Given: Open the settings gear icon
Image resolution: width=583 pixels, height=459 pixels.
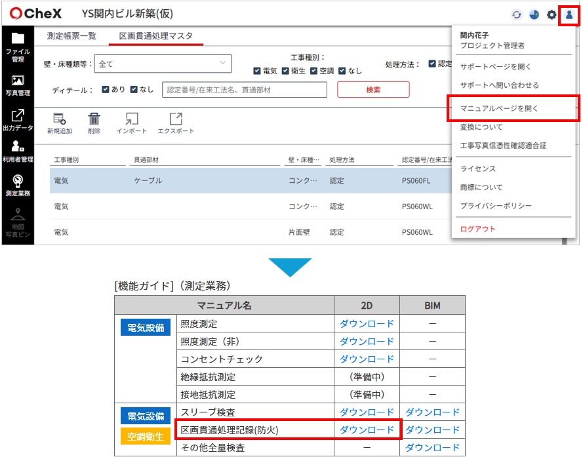Looking at the screenshot, I should [x=552, y=14].
